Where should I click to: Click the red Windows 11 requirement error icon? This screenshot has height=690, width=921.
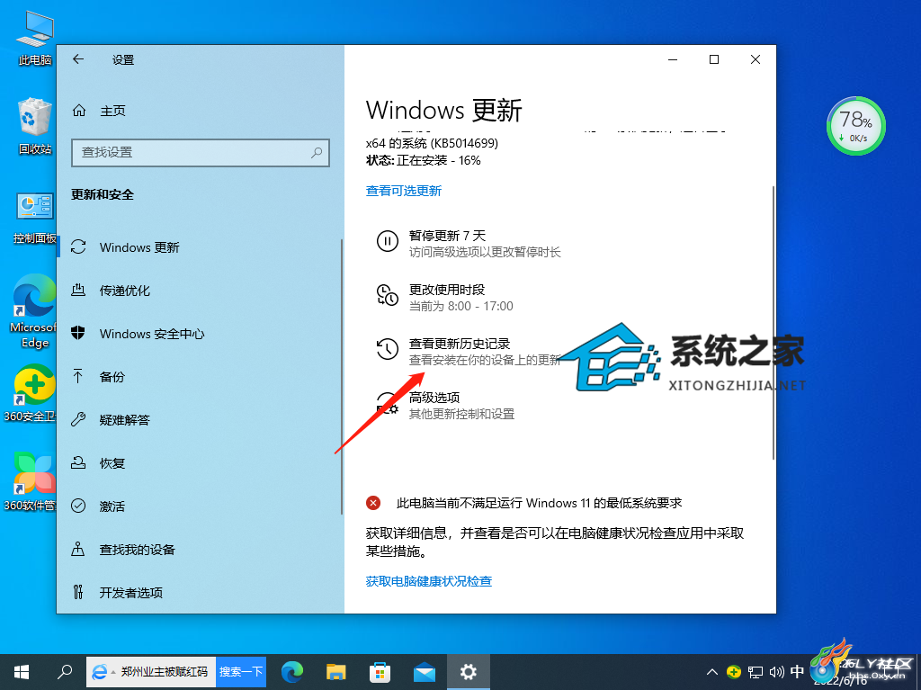click(373, 503)
